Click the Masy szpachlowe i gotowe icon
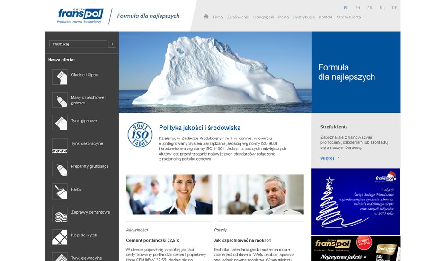This screenshot has height=261, width=445. tap(60, 100)
